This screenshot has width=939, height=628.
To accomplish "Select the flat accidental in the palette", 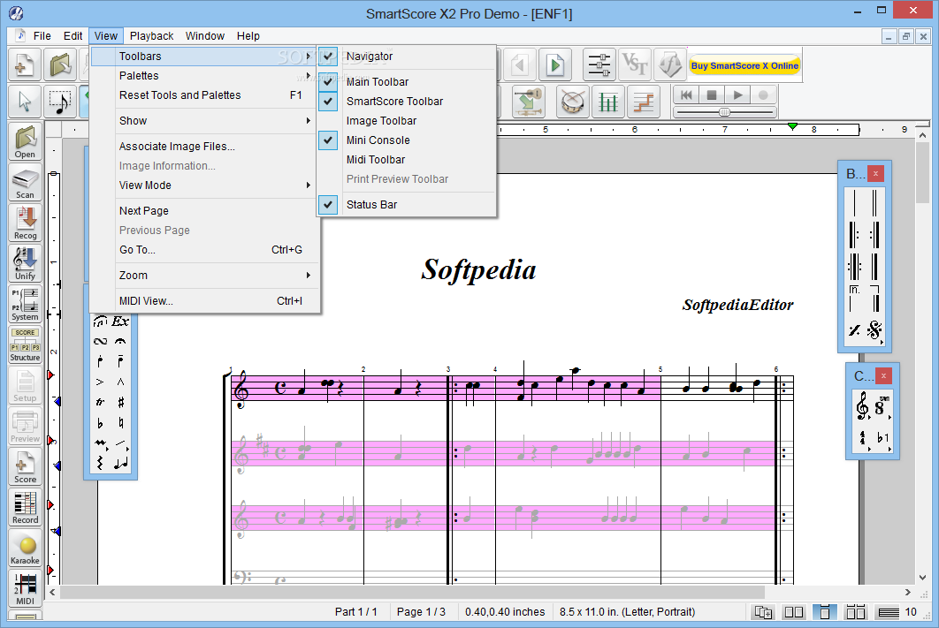I will click(x=100, y=423).
